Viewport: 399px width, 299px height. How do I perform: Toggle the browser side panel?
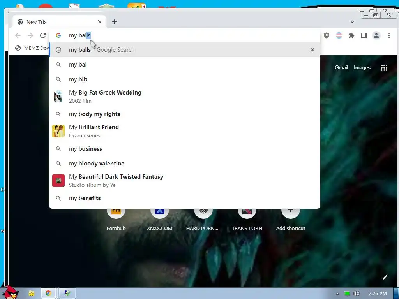[x=364, y=35]
